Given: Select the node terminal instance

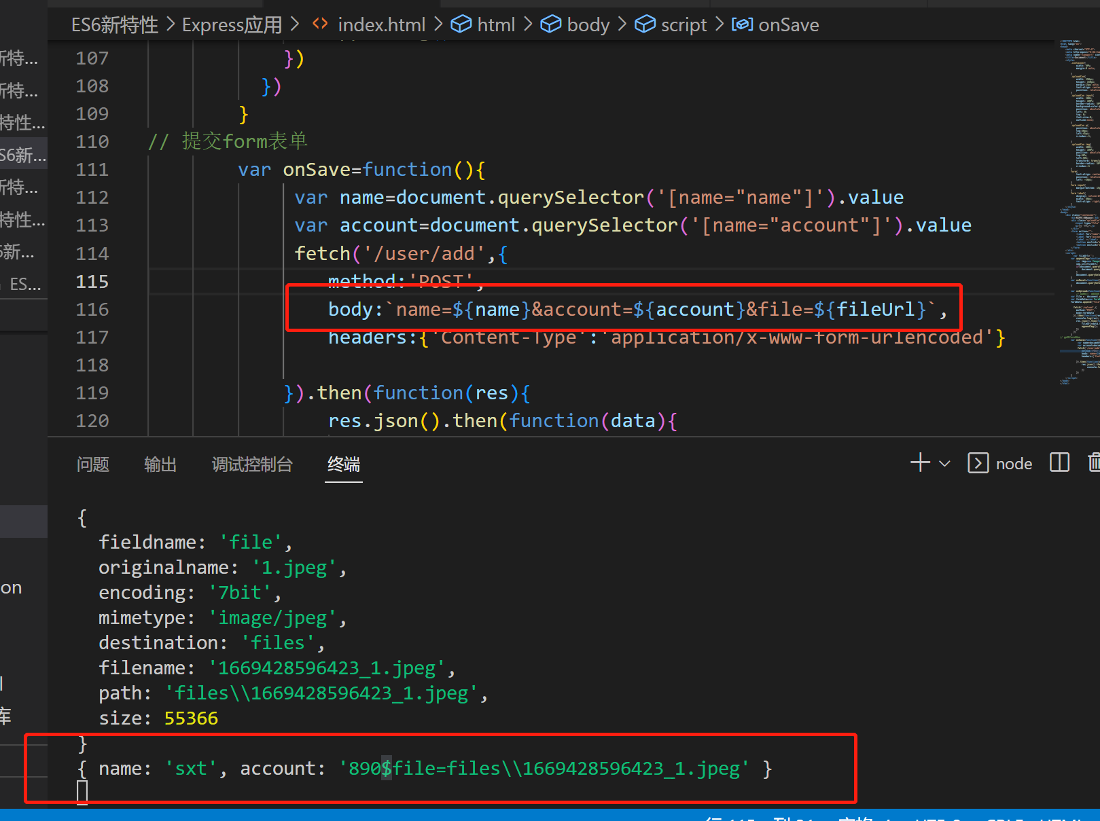Looking at the screenshot, I should [x=1000, y=464].
